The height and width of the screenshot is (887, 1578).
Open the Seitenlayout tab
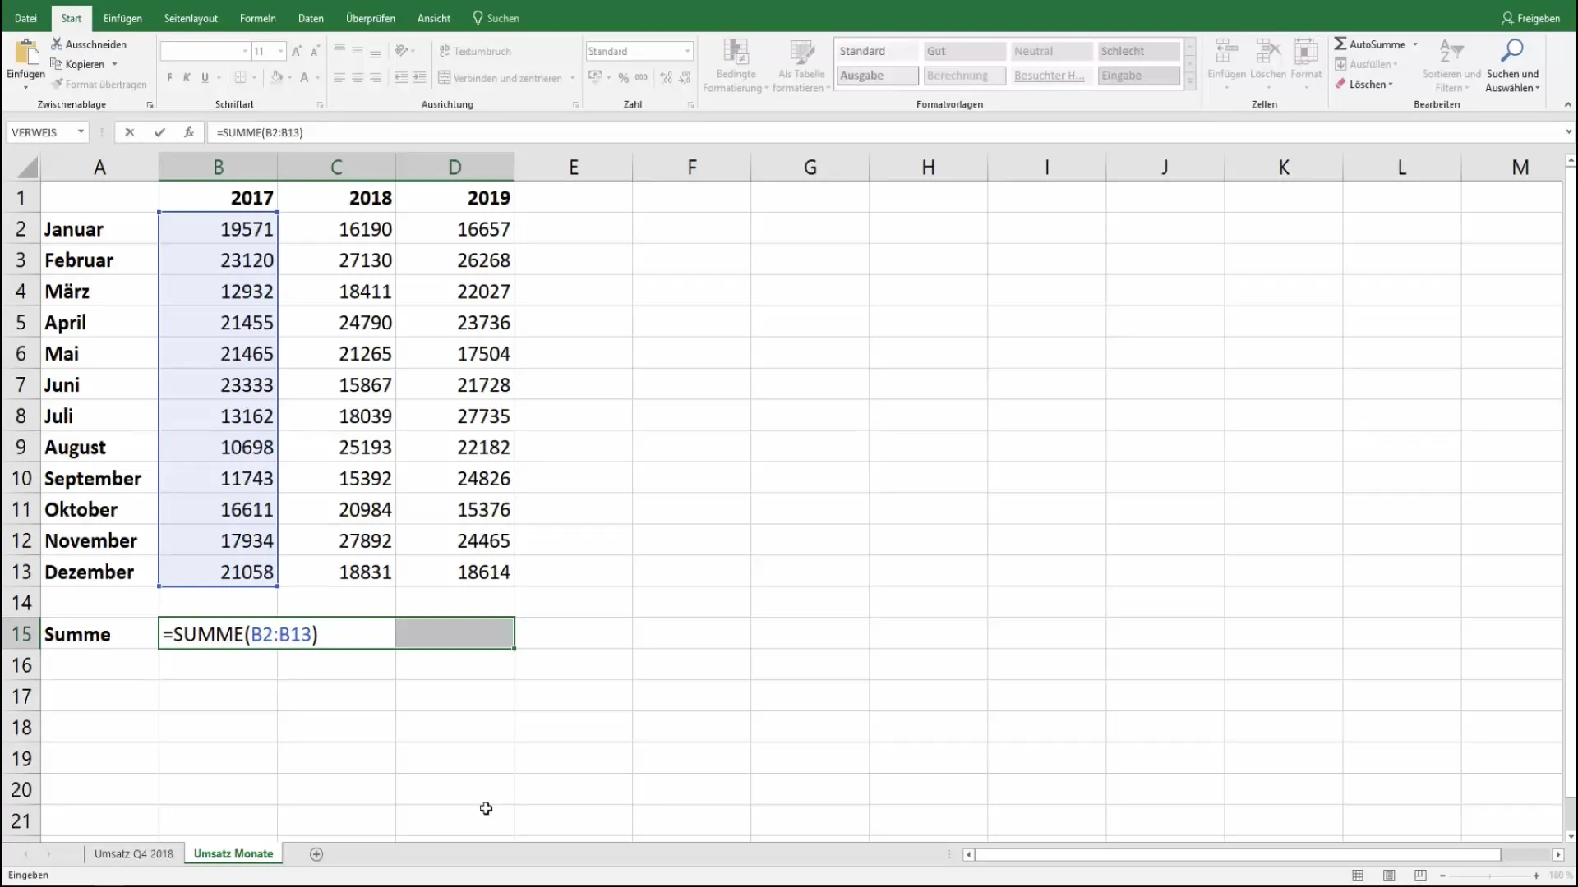[x=191, y=18]
